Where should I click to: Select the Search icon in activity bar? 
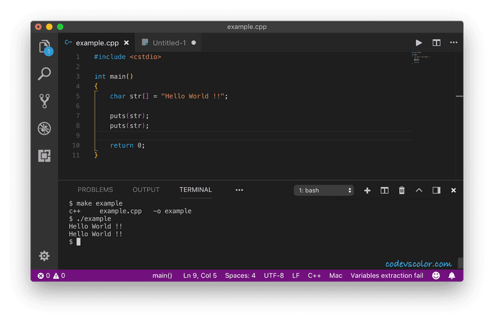(x=44, y=74)
